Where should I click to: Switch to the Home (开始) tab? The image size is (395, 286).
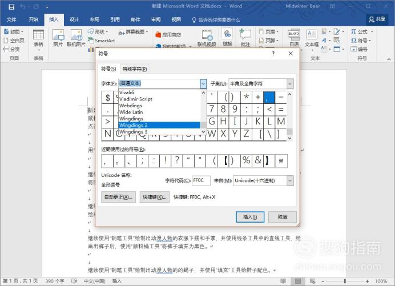click(33, 19)
